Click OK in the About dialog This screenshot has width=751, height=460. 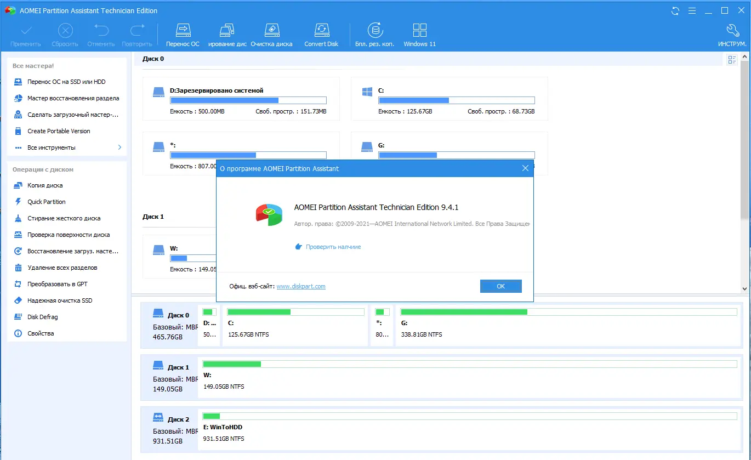(x=500, y=286)
